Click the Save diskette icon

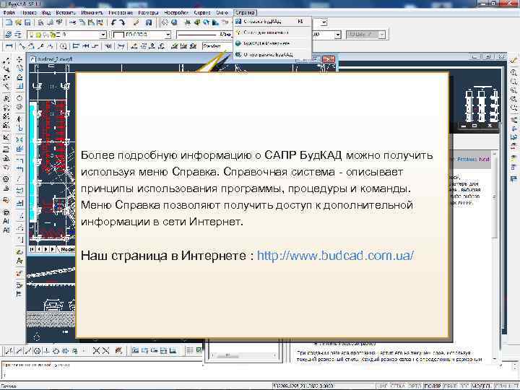[27, 22]
